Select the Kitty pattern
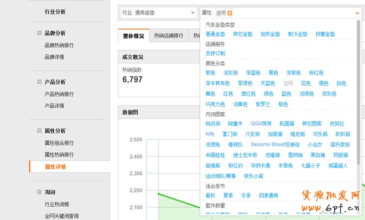The height and width of the screenshot is (220, 365). tap(210, 134)
